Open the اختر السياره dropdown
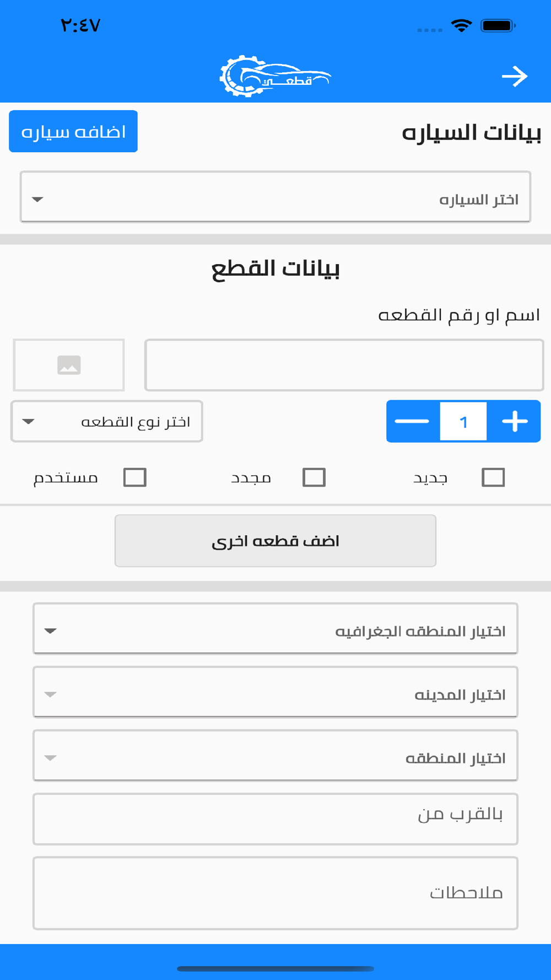The width and height of the screenshot is (551, 980). [275, 197]
